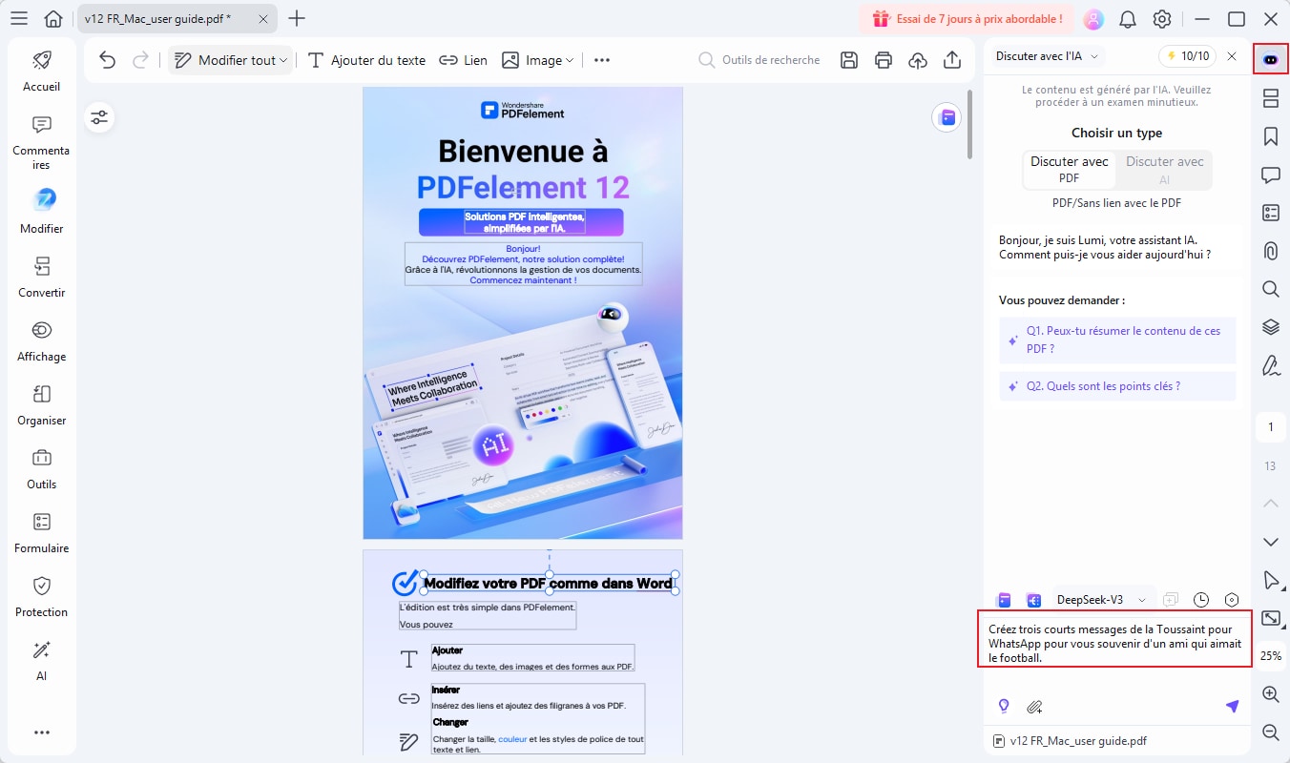The width and height of the screenshot is (1290, 763).
Task: Open the hamburger main menu
Action: tap(19, 18)
